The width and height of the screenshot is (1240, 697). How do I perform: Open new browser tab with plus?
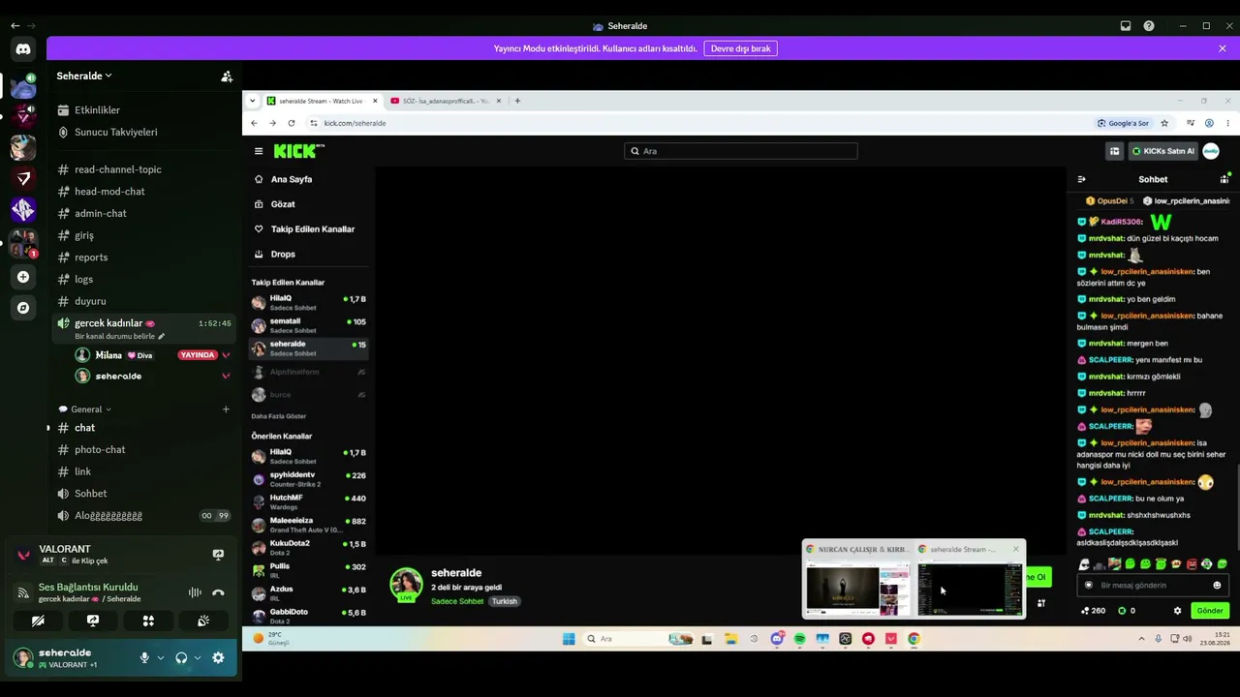[x=517, y=101]
